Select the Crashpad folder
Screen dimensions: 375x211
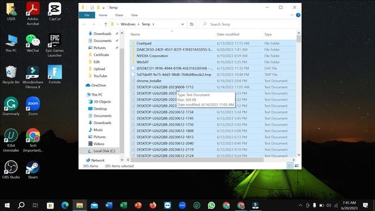point(144,43)
